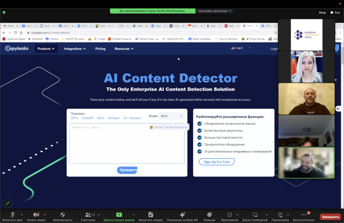The image size is (344, 223).
Task: Open the Реакции smiley icon
Action: tap(209, 215)
